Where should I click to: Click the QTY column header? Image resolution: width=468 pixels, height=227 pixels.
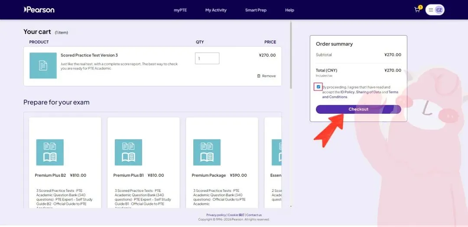(x=200, y=42)
